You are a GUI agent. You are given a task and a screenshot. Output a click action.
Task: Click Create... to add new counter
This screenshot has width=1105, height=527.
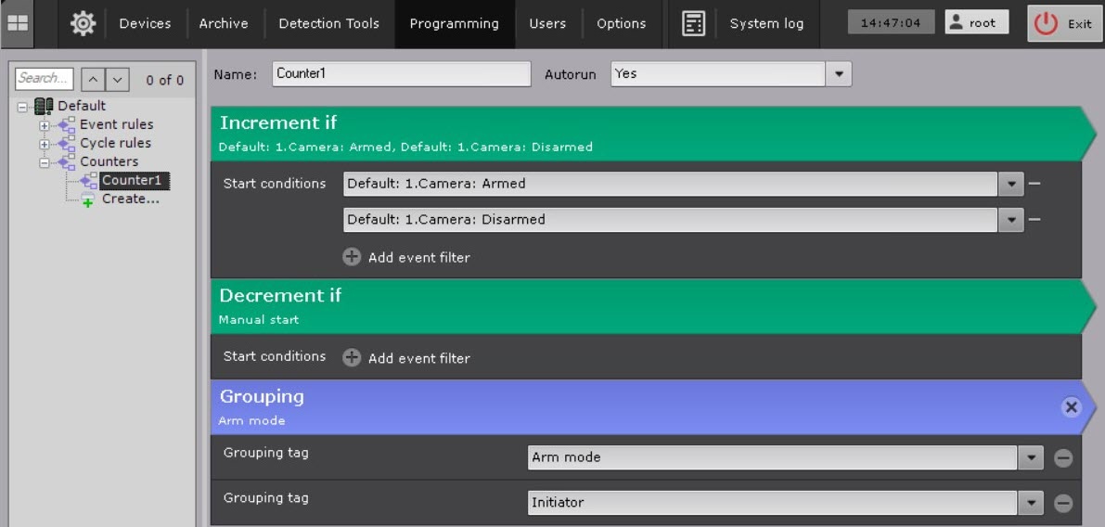[x=131, y=199]
